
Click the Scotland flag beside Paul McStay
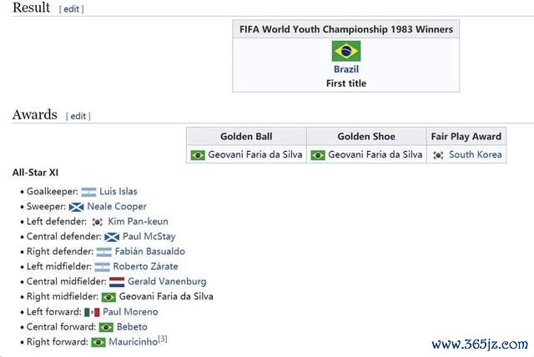point(112,237)
